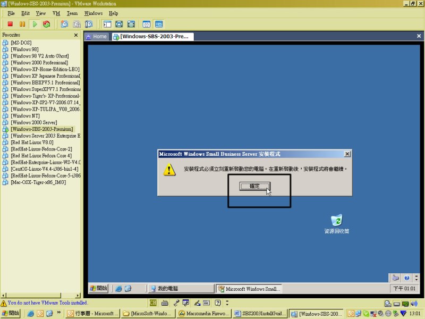Image resolution: width=425 pixels, height=319 pixels.
Task: Click the Favorites scrollbar left arrow
Action: [3, 296]
